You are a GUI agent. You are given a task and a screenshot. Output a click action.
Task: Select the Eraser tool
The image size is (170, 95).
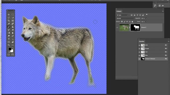point(12,30)
